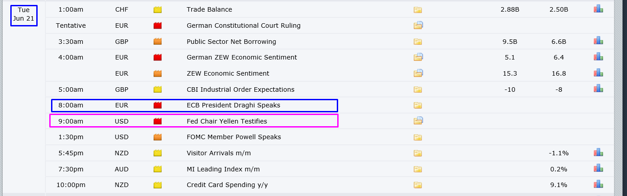This screenshot has height=196, width=627.
Task: Open chart for Trade Balance row
Action: tap(598, 9)
